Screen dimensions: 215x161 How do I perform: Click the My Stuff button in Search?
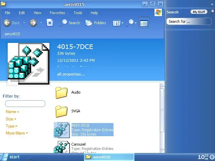[199, 12]
